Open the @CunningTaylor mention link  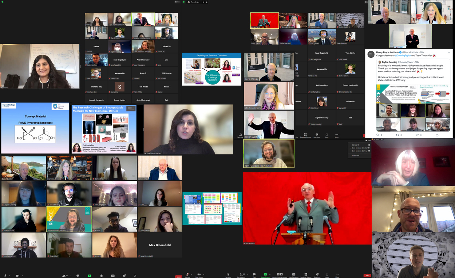coord(403,56)
